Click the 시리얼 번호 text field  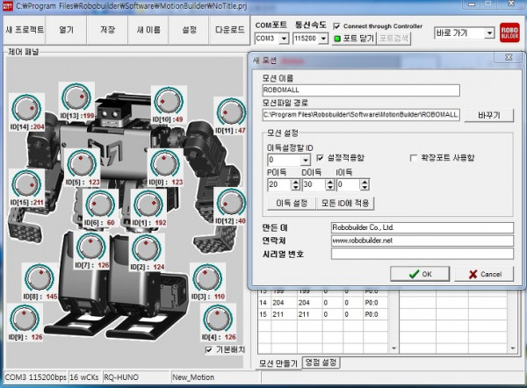coord(422,254)
